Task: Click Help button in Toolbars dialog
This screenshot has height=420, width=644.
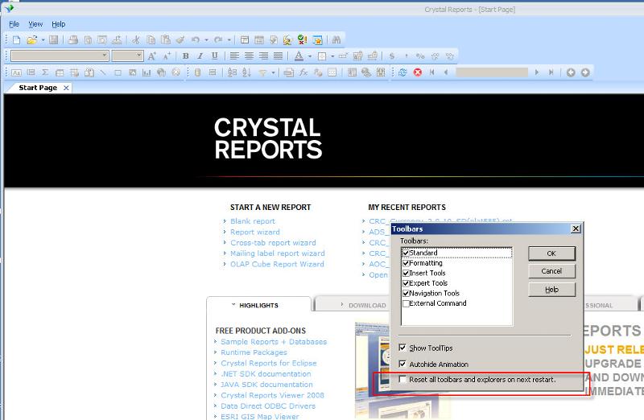Action: [551, 290]
